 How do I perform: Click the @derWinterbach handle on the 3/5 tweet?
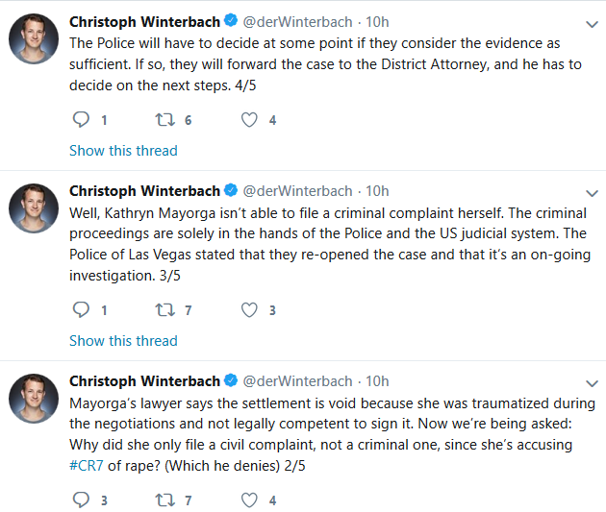coord(297,190)
